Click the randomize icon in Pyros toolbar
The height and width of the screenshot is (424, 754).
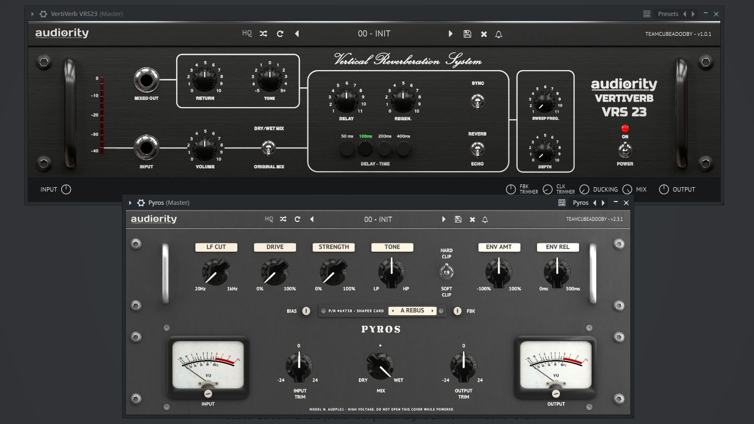point(283,219)
